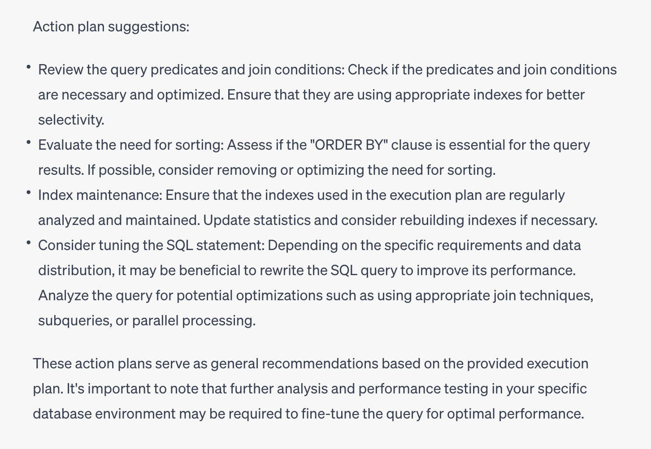651x449 pixels.
Task: Click the text 'Evaluate the need for sorting:'
Action: tap(131, 145)
